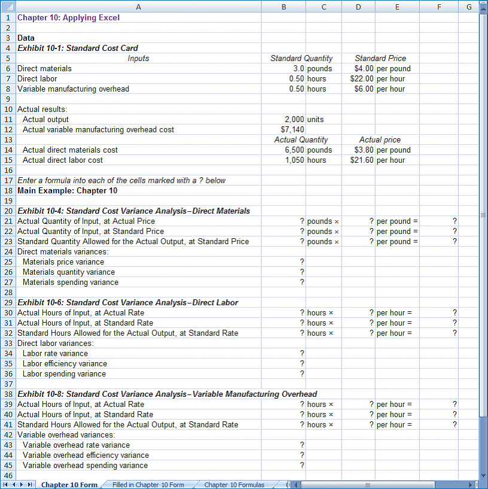This screenshot has width=488, height=489.
Task: Select the Labor rate variance formula cell
Action: tap(283, 353)
